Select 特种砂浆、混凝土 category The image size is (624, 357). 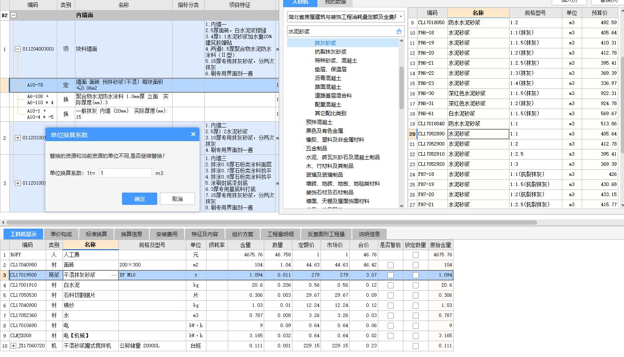336,61
